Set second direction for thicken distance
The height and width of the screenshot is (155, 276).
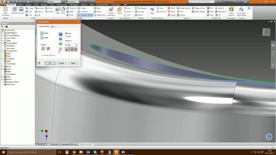pyautogui.click(x=71, y=50)
